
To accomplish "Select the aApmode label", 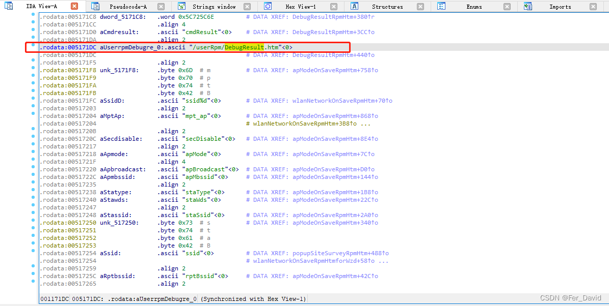I will (x=114, y=154).
